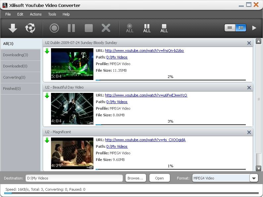Open YouTube URL ending fnsQn-b2zbo

(x=144, y=51)
